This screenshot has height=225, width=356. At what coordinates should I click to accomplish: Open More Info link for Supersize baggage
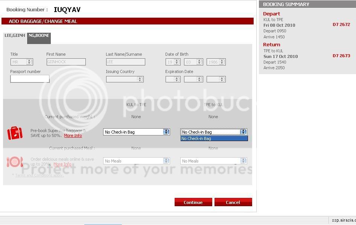point(73,136)
